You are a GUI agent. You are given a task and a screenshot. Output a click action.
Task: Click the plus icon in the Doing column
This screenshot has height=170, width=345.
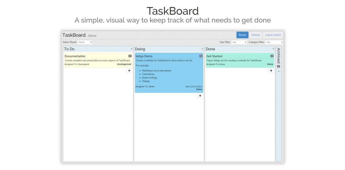click(x=200, y=95)
